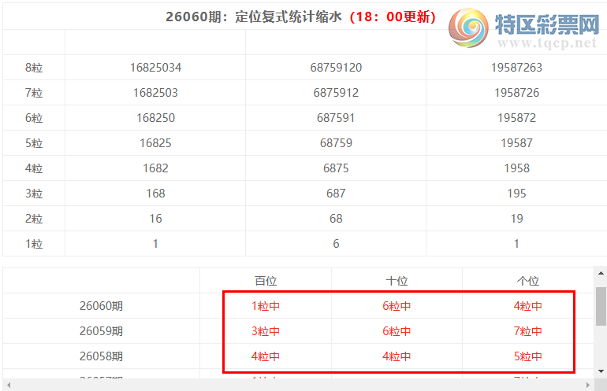Click the horizontal scrollbar track at bottom
The image size is (607, 391).
pos(298,385)
